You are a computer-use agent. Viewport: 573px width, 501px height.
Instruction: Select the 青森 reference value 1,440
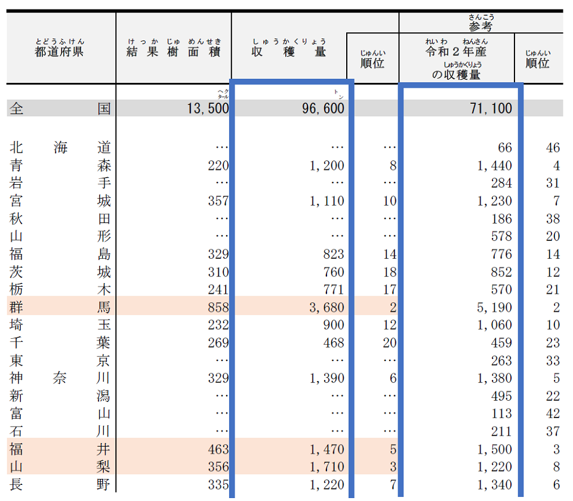click(494, 166)
